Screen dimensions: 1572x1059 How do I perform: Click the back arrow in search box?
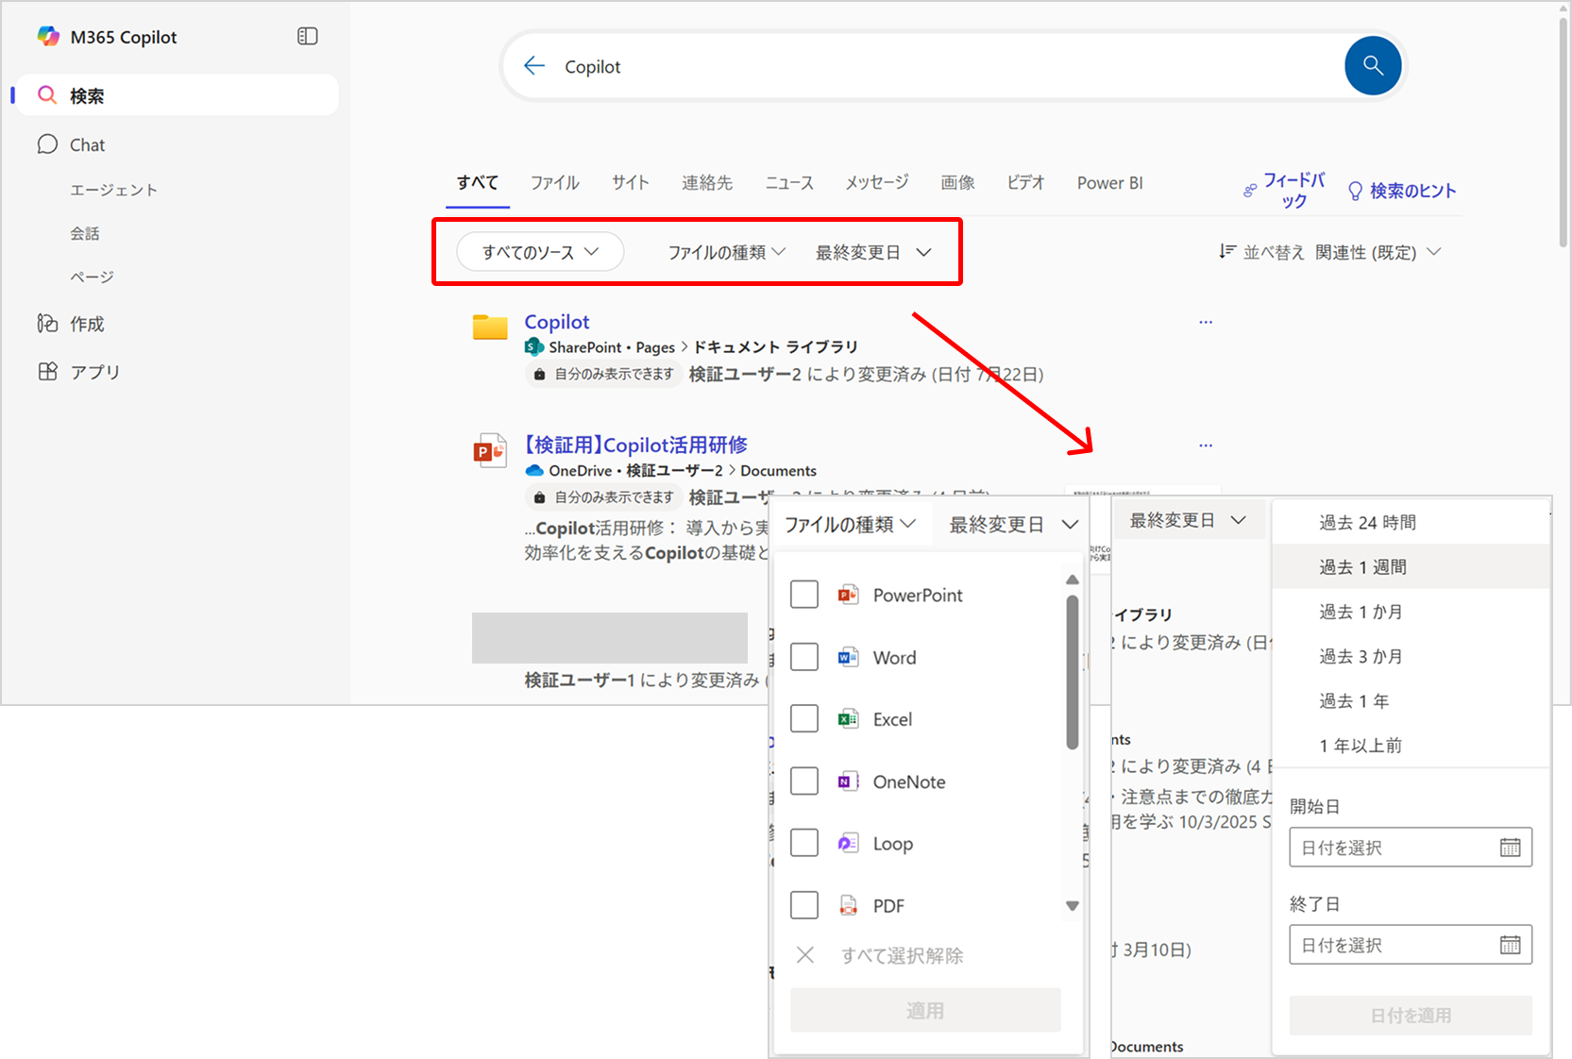pyautogui.click(x=534, y=66)
